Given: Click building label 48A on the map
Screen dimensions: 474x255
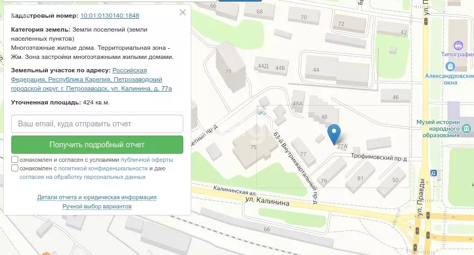Looking at the screenshot, I should click(298, 103).
